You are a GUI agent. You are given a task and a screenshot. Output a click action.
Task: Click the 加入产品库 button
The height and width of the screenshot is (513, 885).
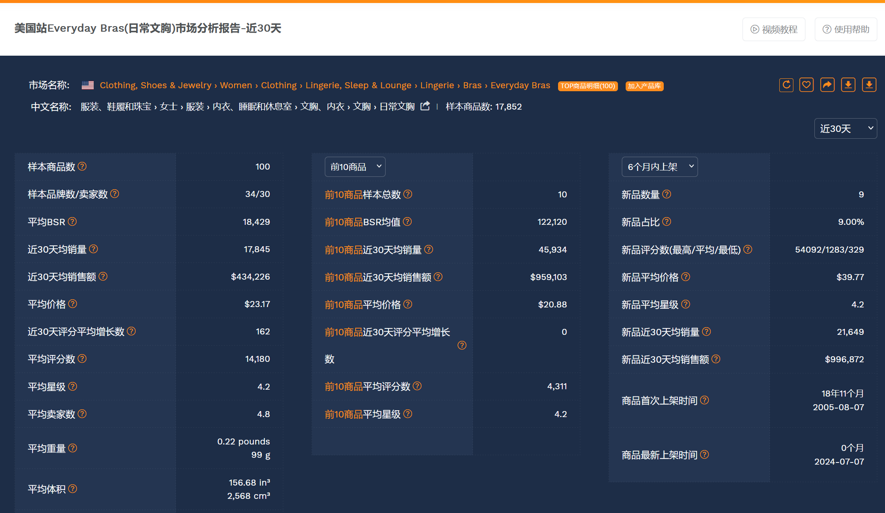(x=644, y=86)
